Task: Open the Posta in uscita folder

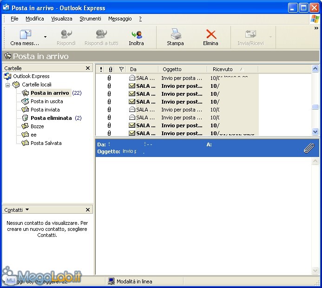Action: pos(47,101)
